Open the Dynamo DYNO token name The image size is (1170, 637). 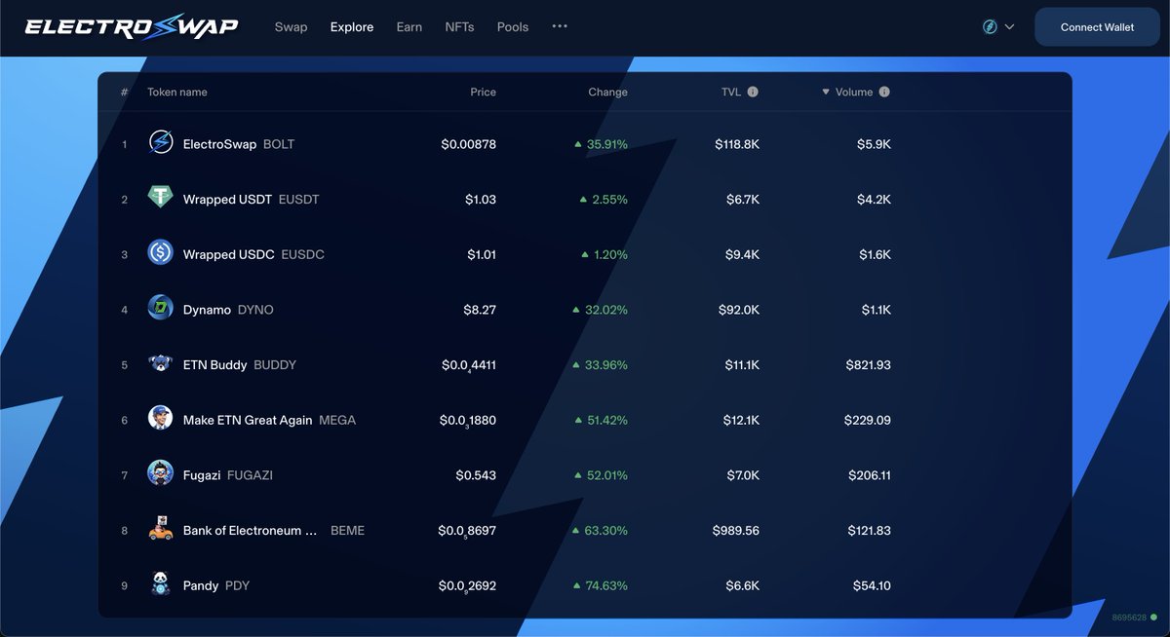coord(228,310)
